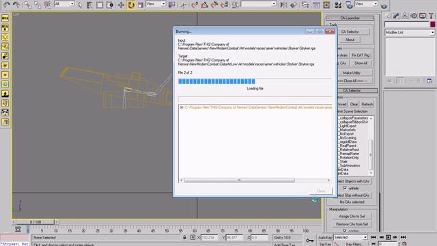Screen dimensions: 437x246
Task: Toggle Percent Snap in toolbar
Action: (x=214, y=5)
